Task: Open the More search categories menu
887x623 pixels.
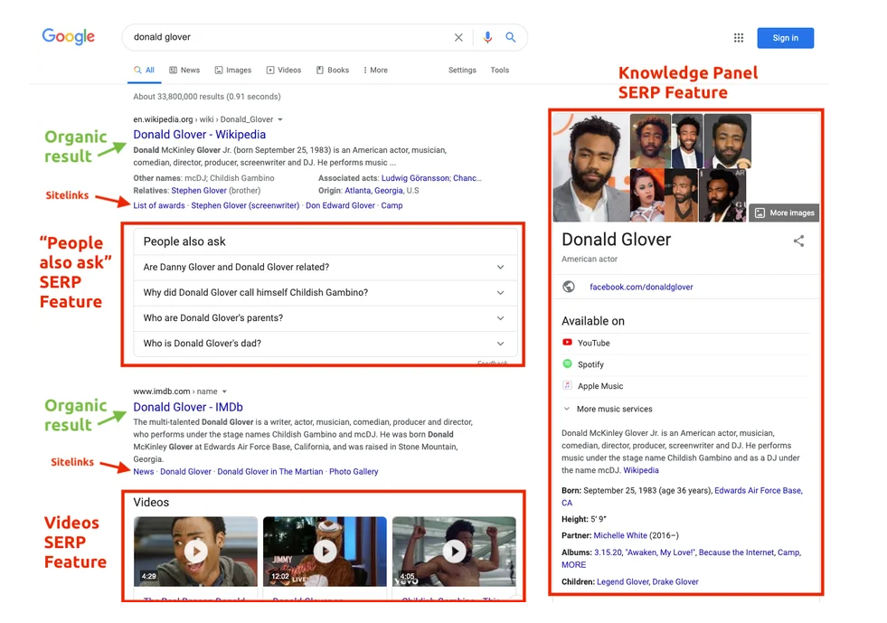Action: coord(375,71)
